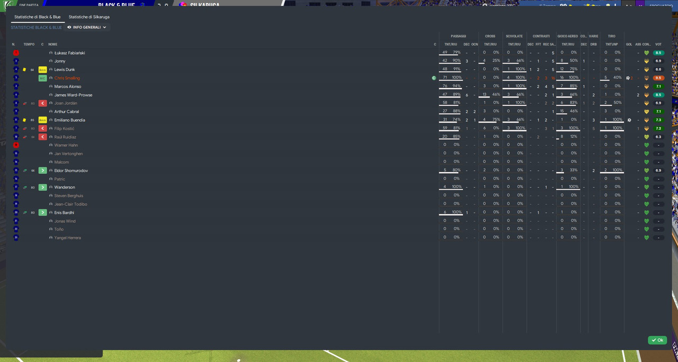The image size is (678, 362).
Task: Click the Gioco Aereo column group header
Action: 568,37
